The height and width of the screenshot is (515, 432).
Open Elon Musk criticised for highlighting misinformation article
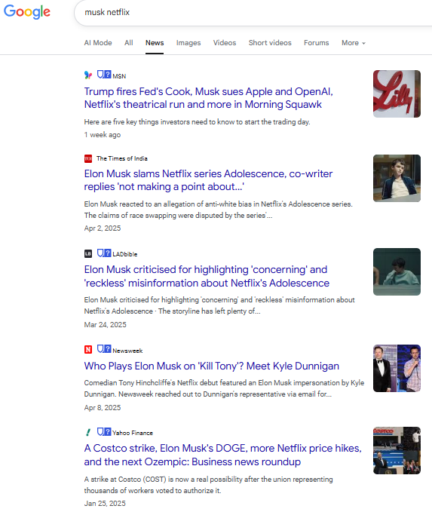tap(207, 276)
